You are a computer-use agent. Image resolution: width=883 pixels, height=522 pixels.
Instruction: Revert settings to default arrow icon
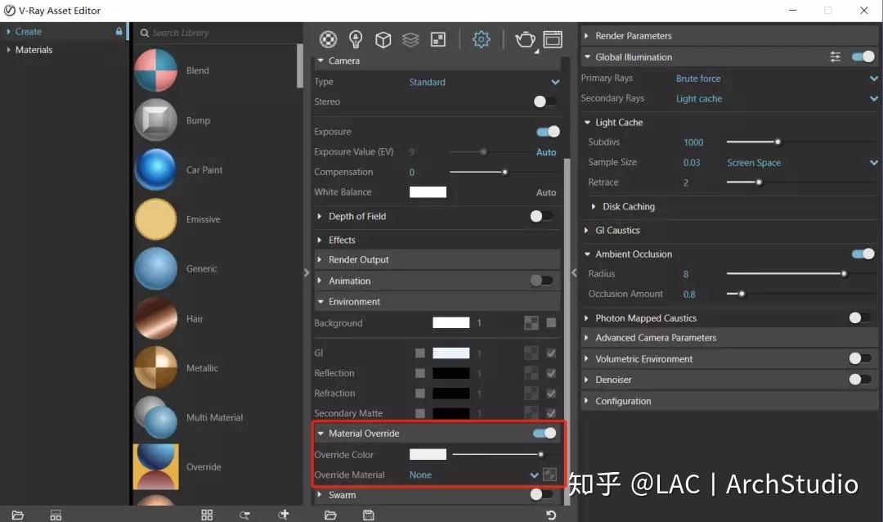[551, 515]
